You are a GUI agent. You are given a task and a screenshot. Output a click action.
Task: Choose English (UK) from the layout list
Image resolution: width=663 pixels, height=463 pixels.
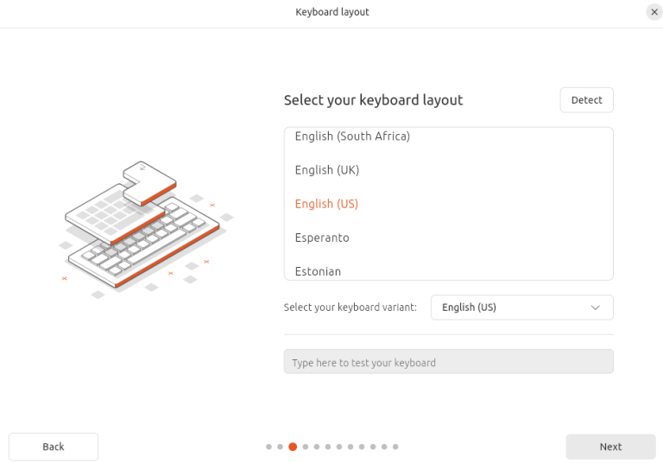coord(327,170)
